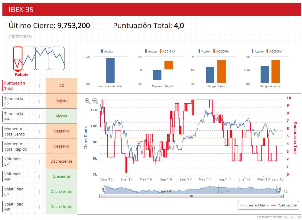
Task: Click the 4,0 score cell
Action: [x=61, y=86]
